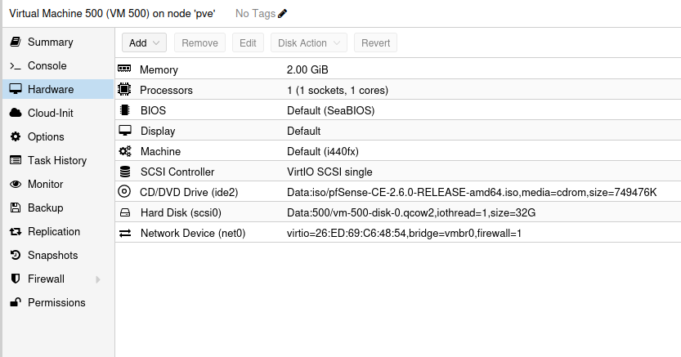
Task: Select the Hardware tab in sidebar
Action: 51,89
